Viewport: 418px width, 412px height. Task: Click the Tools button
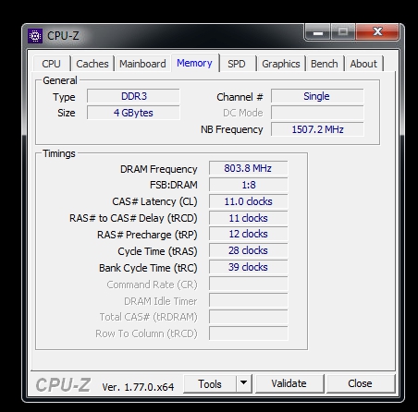tap(210, 383)
